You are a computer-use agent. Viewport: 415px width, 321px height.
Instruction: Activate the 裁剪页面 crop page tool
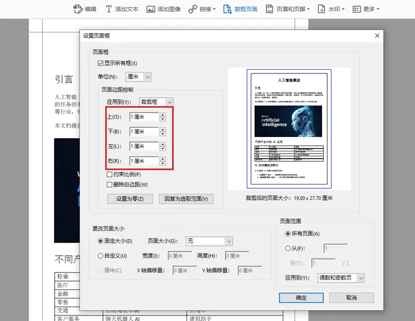pyautogui.click(x=240, y=9)
